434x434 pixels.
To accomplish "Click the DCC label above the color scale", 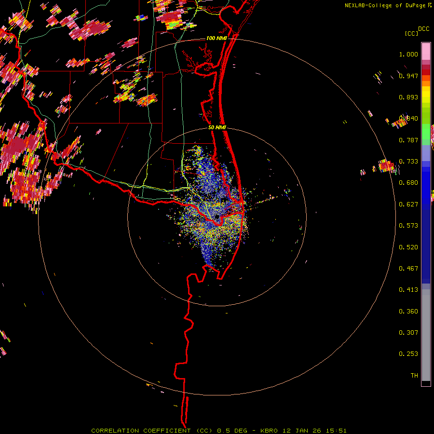I will [x=423, y=29].
